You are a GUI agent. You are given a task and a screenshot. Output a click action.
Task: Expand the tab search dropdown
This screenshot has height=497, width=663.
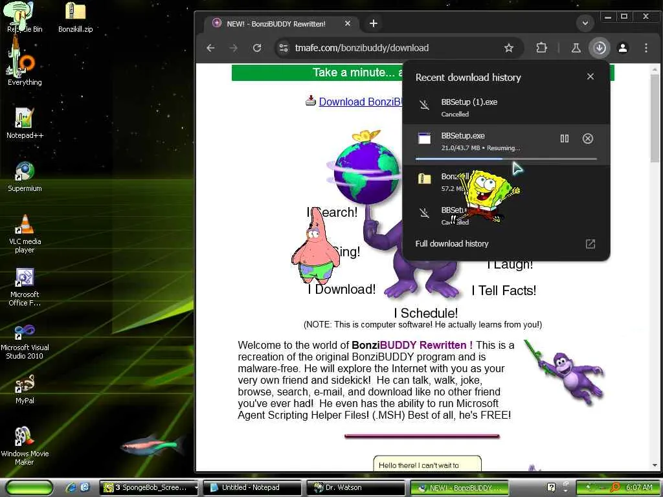[585, 23]
